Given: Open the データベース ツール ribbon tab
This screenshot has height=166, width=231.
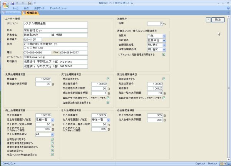Looking at the screenshot, I should (58, 8).
